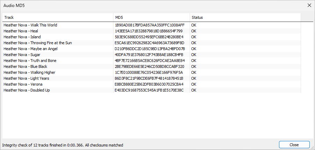This screenshot has width=315, height=150.
Task: Close the Audio MD5 dialog window
Action: pyautogui.click(x=309, y=5)
